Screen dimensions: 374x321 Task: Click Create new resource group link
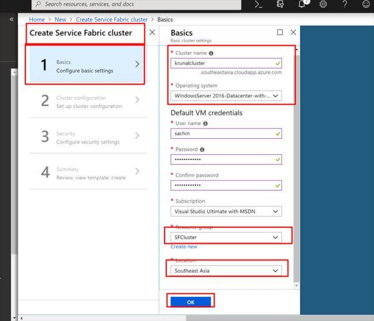(x=184, y=247)
